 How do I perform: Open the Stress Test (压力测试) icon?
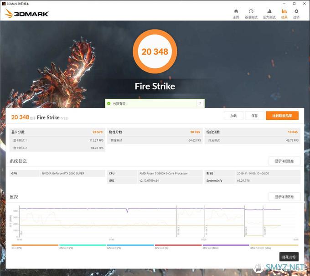269,11
